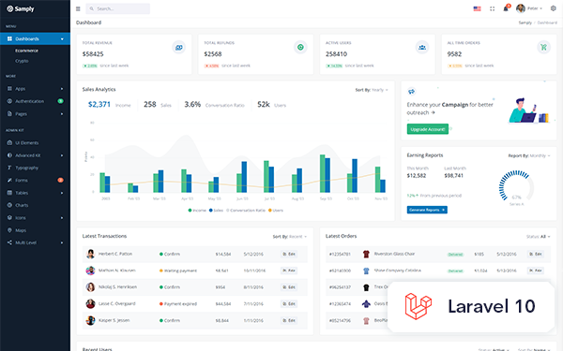
Task: Click the Upgrade Account button
Action: tap(428, 129)
